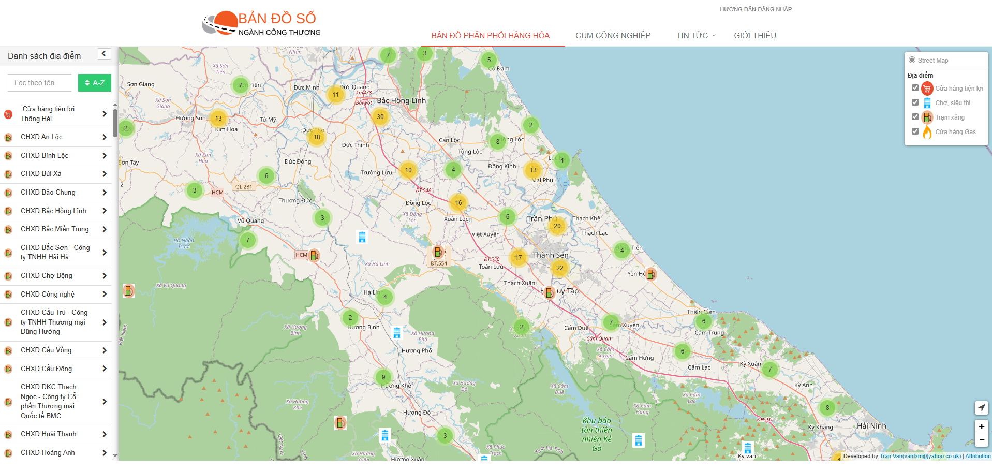The width and height of the screenshot is (992, 471).
Task: Click the A-Z sort button
Action: (95, 83)
